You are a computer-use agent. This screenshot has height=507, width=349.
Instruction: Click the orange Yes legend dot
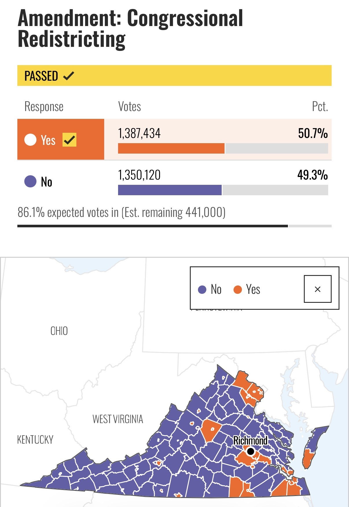click(238, 289)
